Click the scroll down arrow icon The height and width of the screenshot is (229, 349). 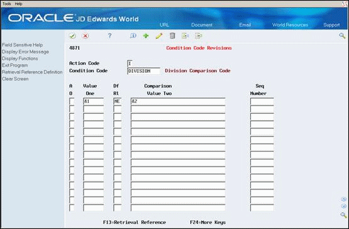(344, 206)
